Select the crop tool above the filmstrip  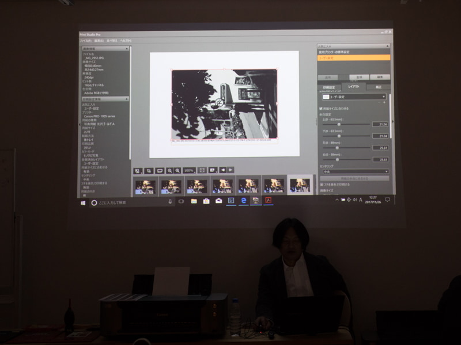tap(149, 171)
